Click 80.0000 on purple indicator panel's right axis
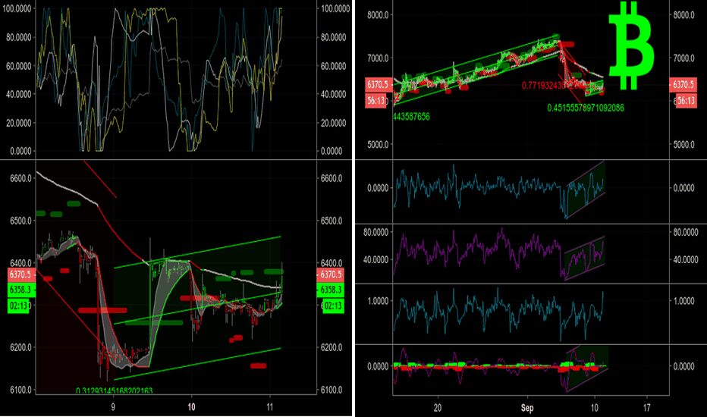The image size is (707, 417). tap(686, 232)
